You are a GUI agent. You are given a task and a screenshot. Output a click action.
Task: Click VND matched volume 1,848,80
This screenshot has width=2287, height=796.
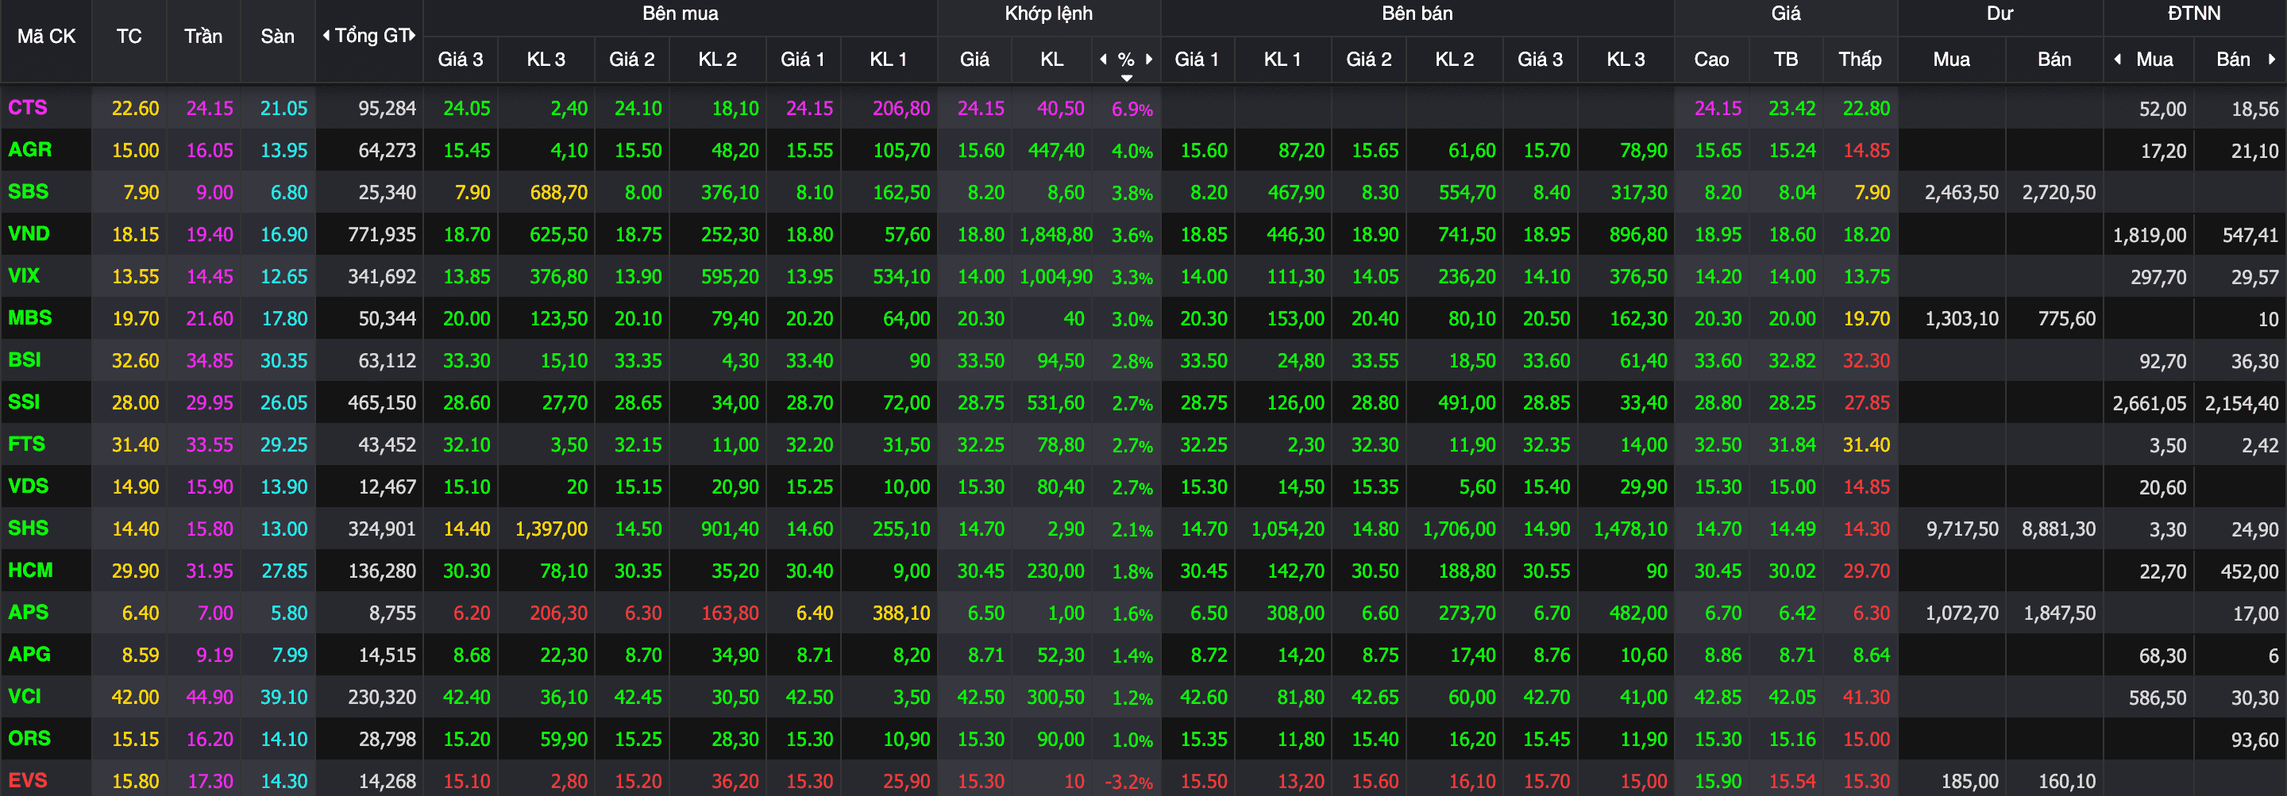point(1055,235)
